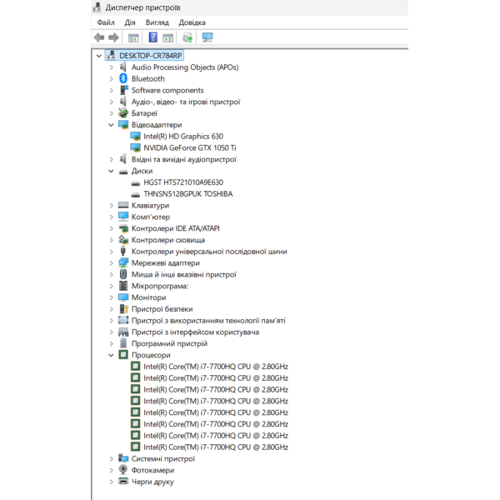The height and width of the screenshot is (500, 500).
Task: Select the first Intel Core i7-7700HQ processor entry
Action: pos(216,367)
